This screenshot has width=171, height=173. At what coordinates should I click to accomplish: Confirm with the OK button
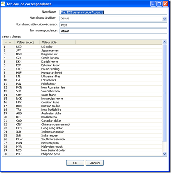75,163
